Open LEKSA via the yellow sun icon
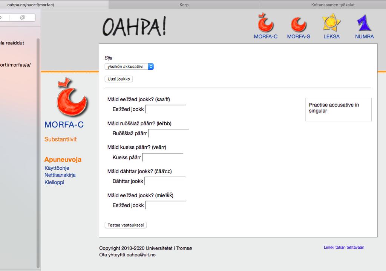Image resolution: width=386 pixels, height=271 pixels. 331,23
